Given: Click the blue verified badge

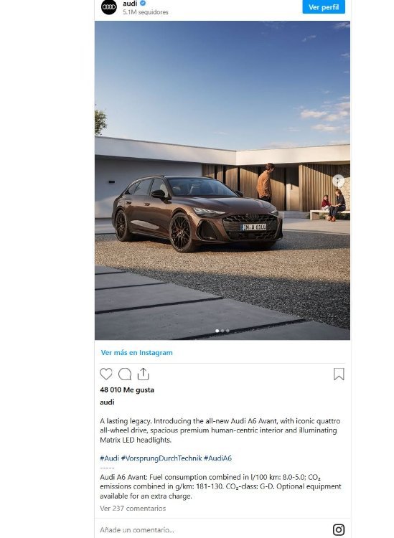Looking at the screenshot, I should [143, 3].
